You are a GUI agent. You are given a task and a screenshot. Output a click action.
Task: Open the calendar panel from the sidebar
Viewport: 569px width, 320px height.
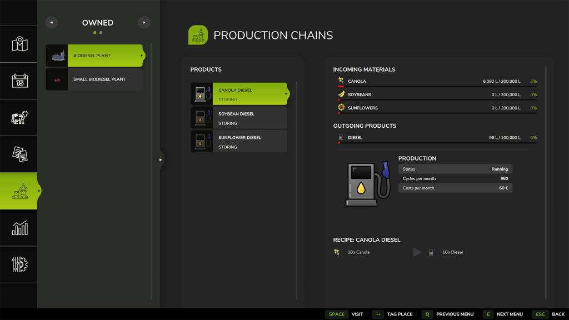(19, 81)
